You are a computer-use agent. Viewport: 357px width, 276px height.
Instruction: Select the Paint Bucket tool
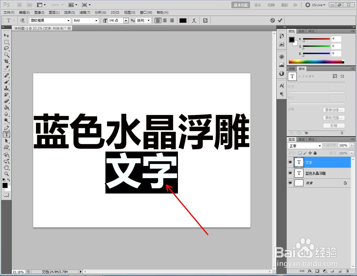pyautogui.click(x=6, y=108)
